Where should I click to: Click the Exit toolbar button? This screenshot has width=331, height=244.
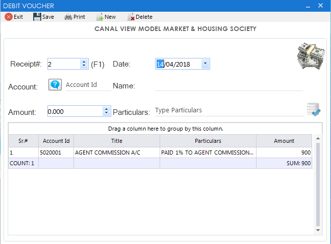coord(14,17)
